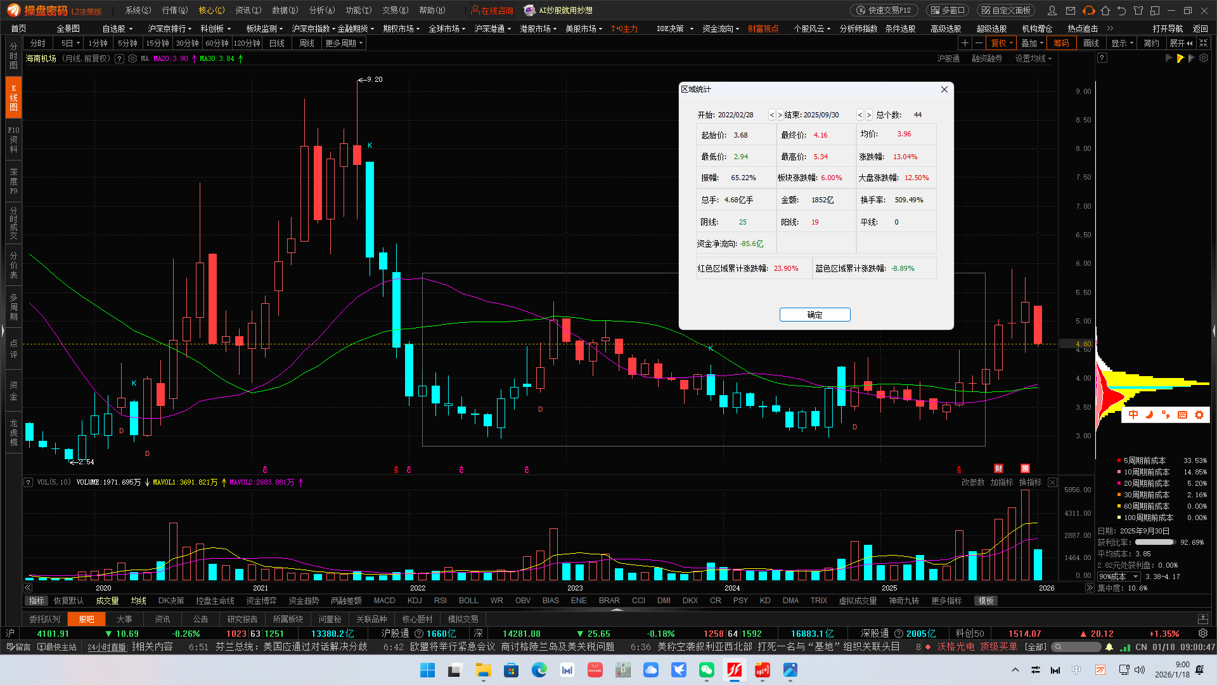Toggle the 筹码 chip distribution button
The width and height of the screenshot is (1217, 685).
[1061, 43]
